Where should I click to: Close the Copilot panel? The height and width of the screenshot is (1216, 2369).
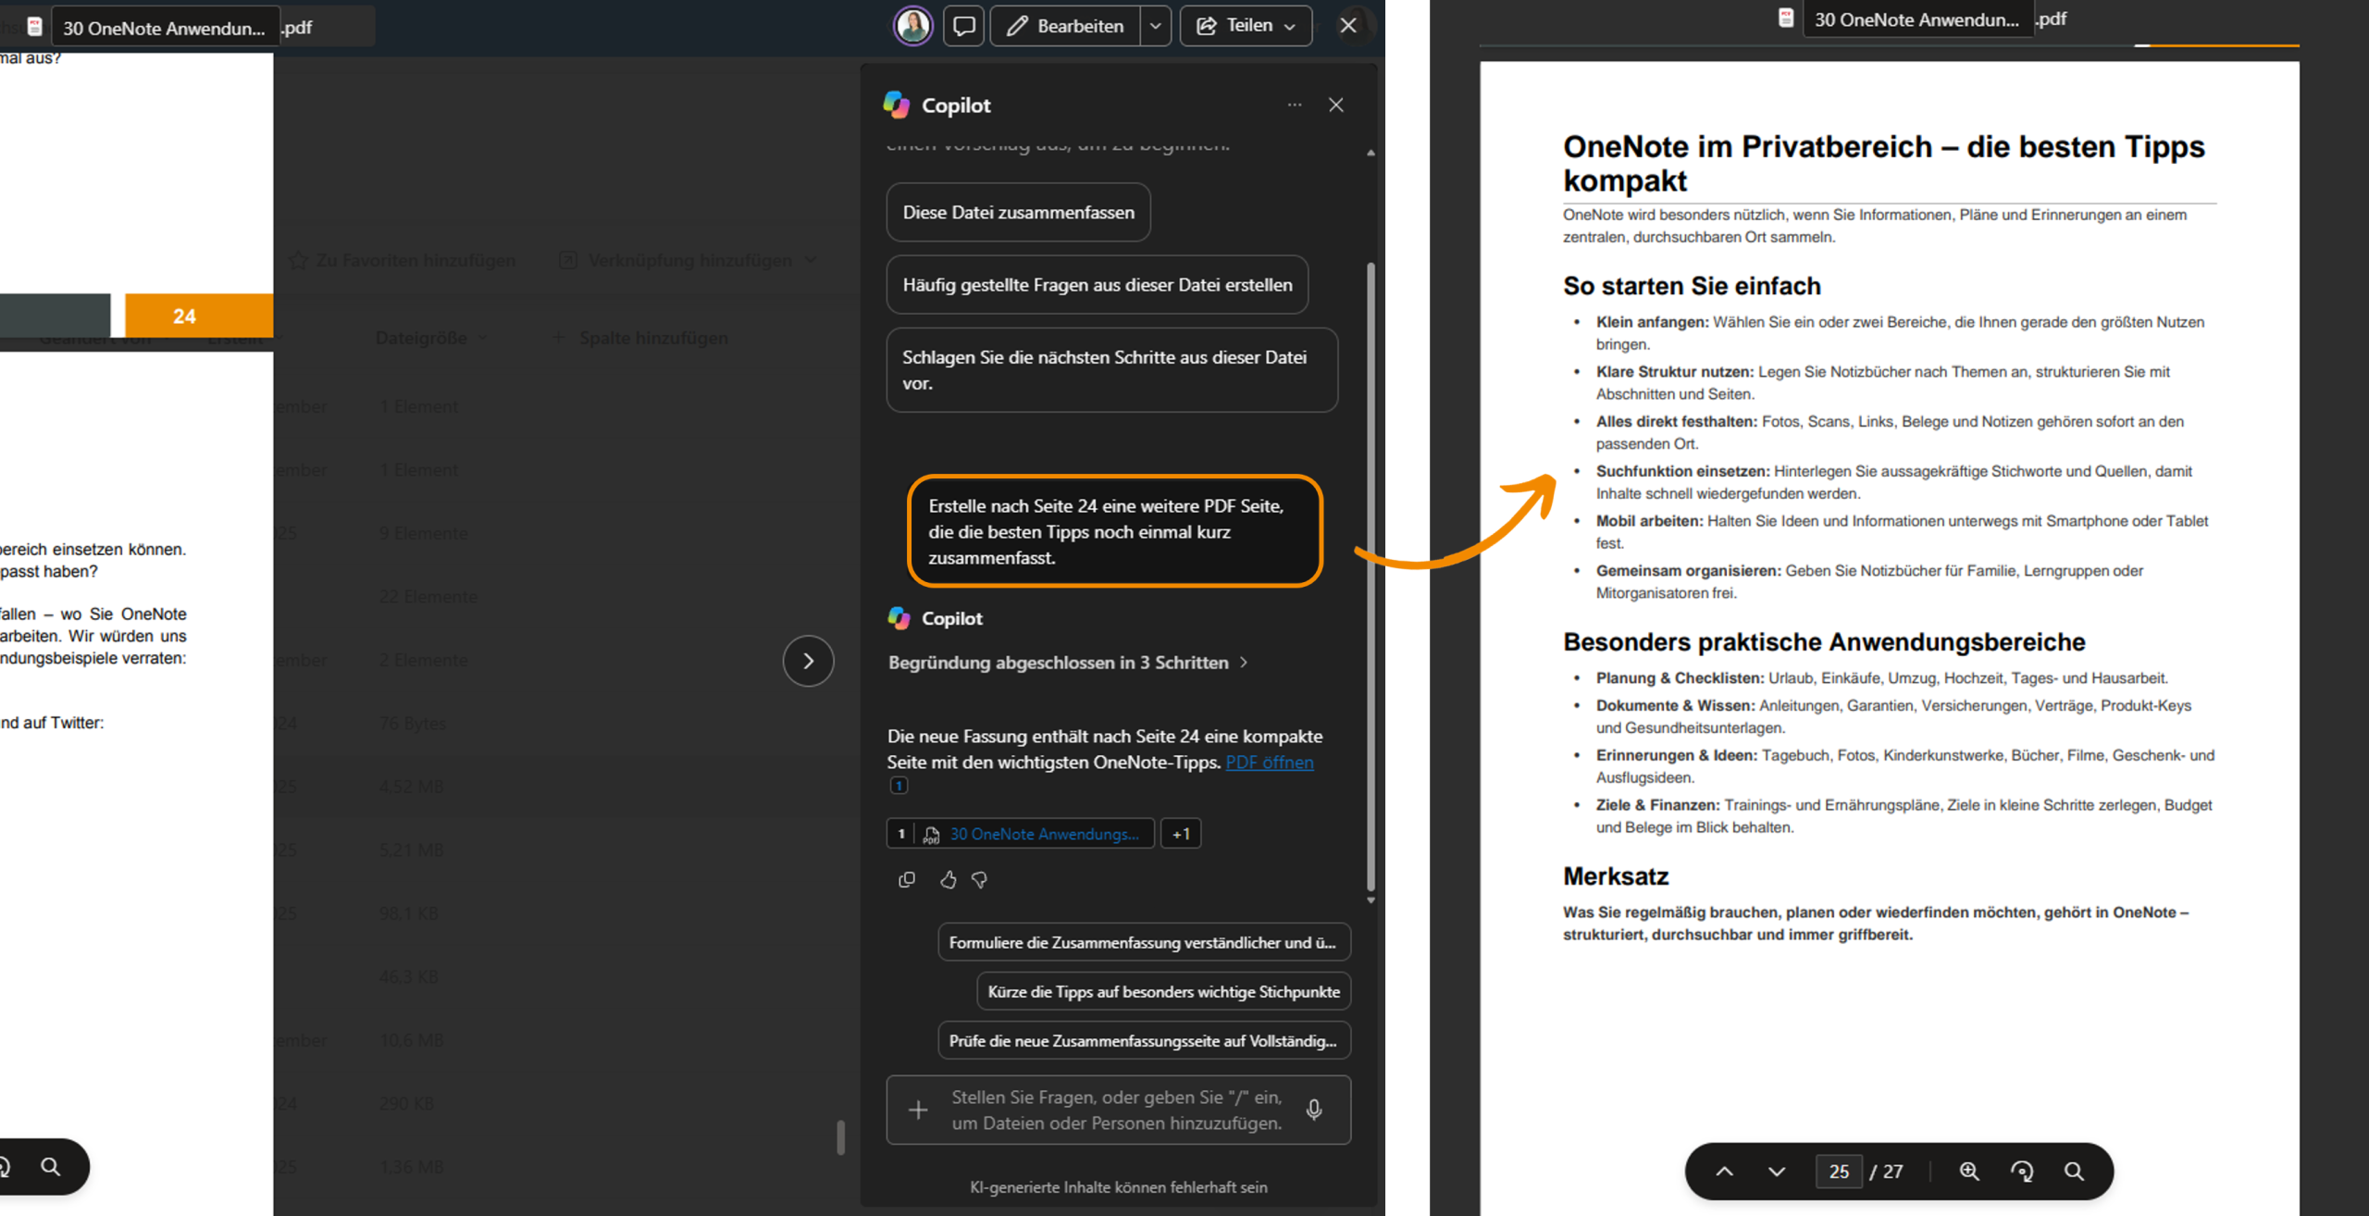[1335, 105]
